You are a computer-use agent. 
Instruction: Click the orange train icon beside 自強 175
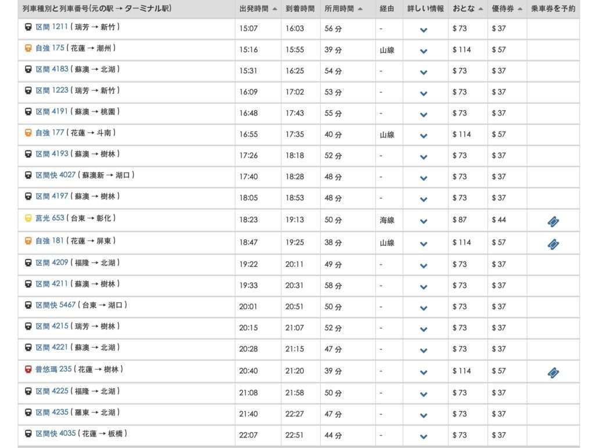tap(28, 49)
